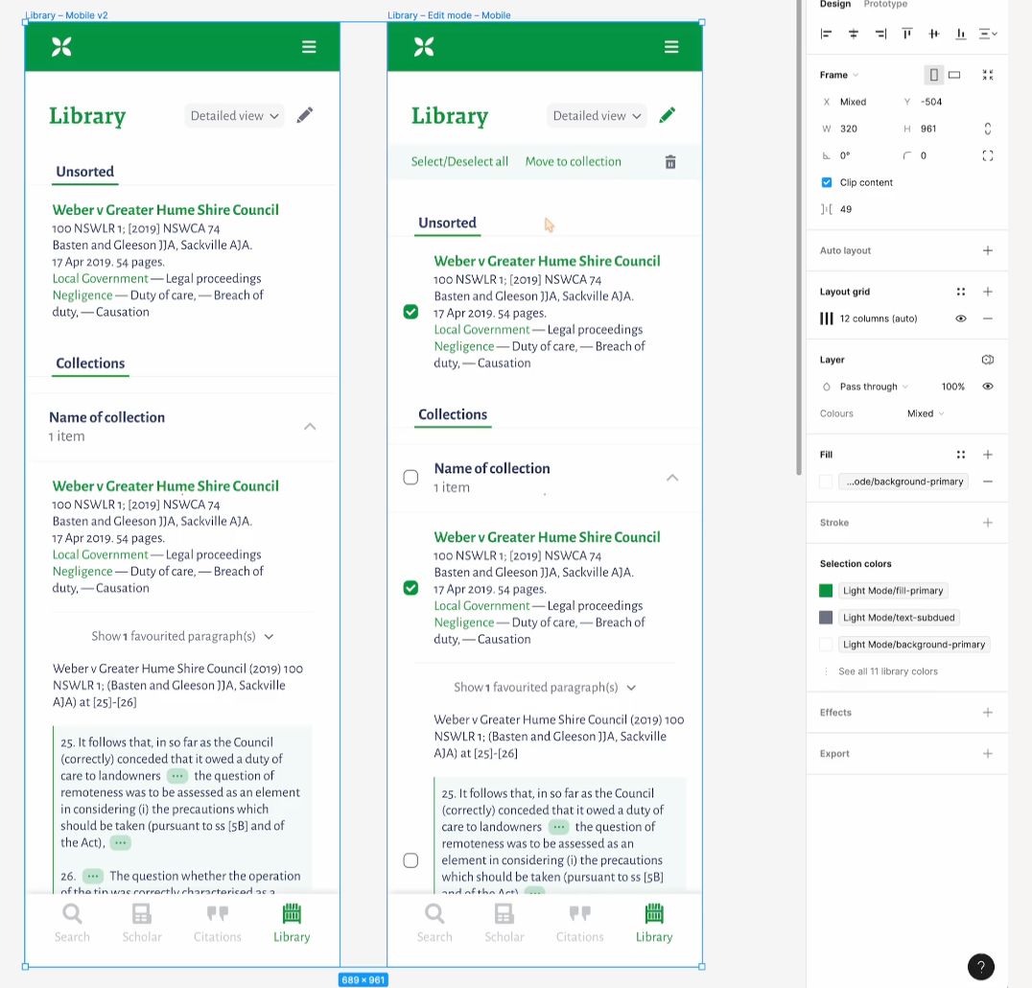Check the Name of collection checkbox

coord(410,478)
